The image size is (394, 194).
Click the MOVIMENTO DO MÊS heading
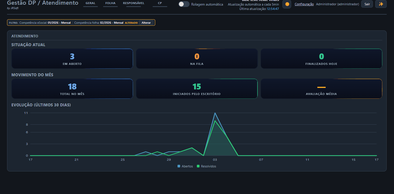(x=32, y=75)
